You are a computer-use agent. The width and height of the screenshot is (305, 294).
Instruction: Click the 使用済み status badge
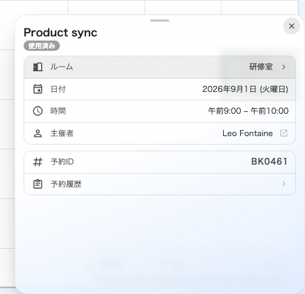tap(42, 46)
